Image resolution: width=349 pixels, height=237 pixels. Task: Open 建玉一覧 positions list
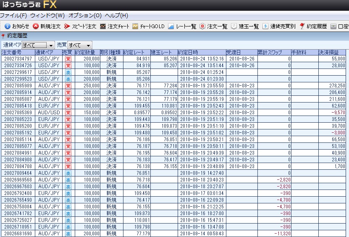point(234,26)
